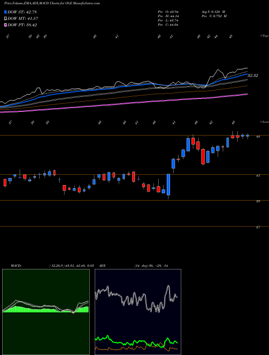This screenshot has height=355, width=269.
Task: Select the 'DOW ST: 42.78' legend label
Action: (22, 12)
